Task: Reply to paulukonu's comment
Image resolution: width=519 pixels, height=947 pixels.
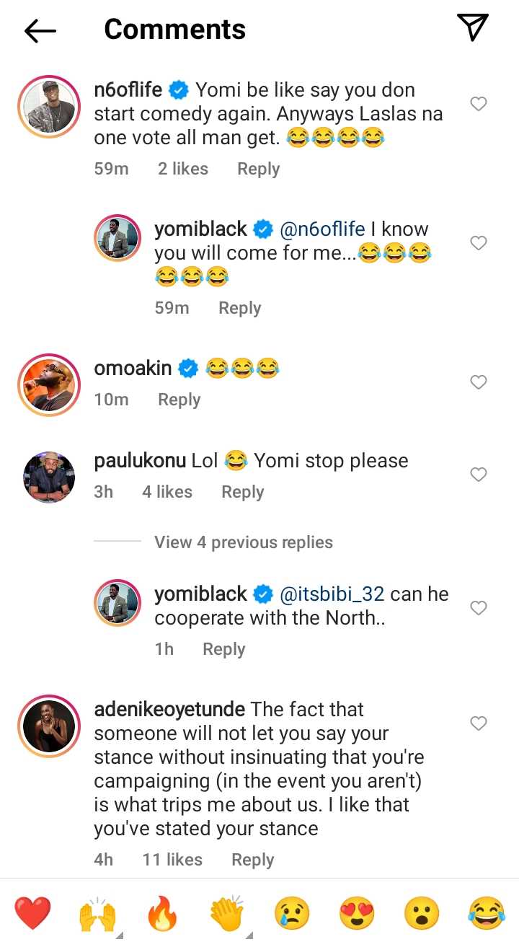Action: tap(242, 492)
